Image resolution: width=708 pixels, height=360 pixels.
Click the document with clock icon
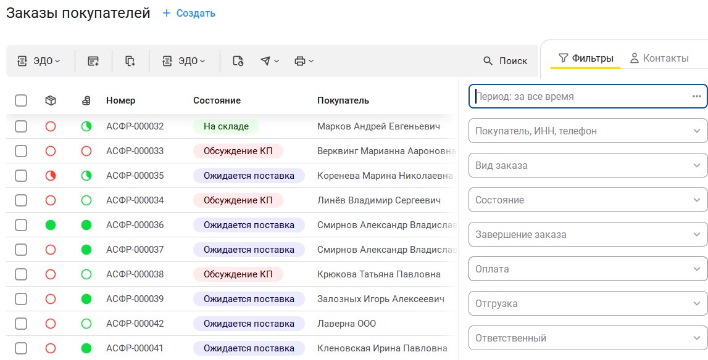tap(238, 61)
